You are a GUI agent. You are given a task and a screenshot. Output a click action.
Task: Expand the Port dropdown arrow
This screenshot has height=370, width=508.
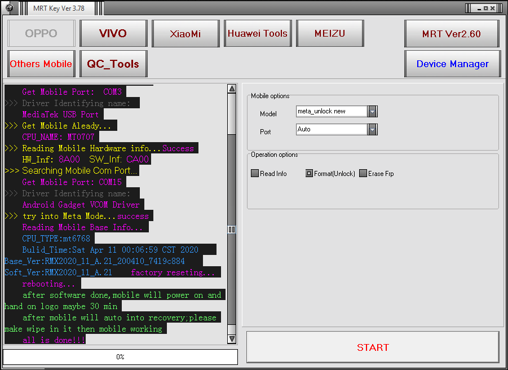[x=372, y=130]
